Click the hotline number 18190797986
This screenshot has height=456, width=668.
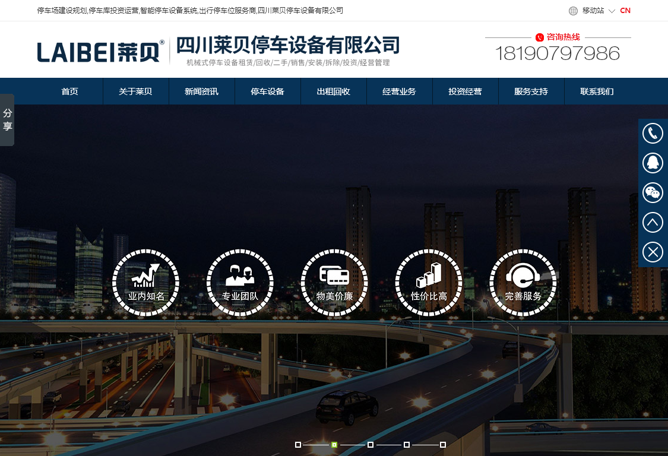[x=558, y=53]
